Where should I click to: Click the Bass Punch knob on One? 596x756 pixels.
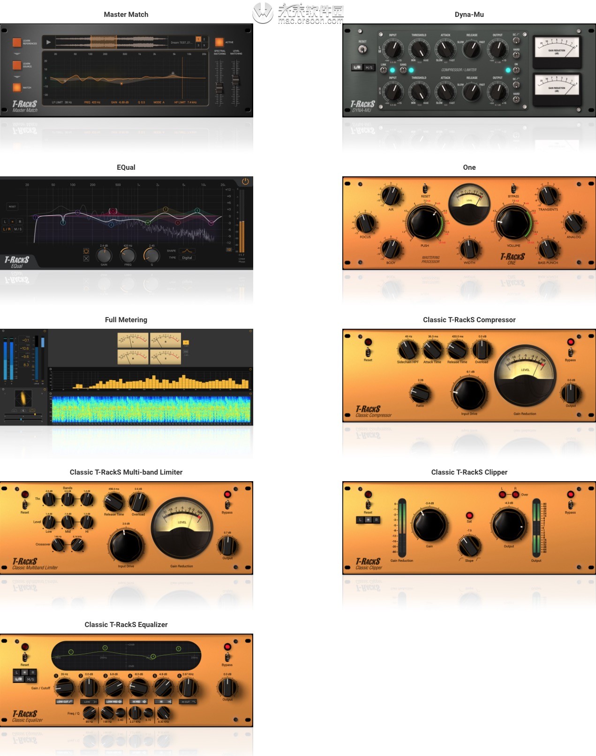click(x=548, y=249)
